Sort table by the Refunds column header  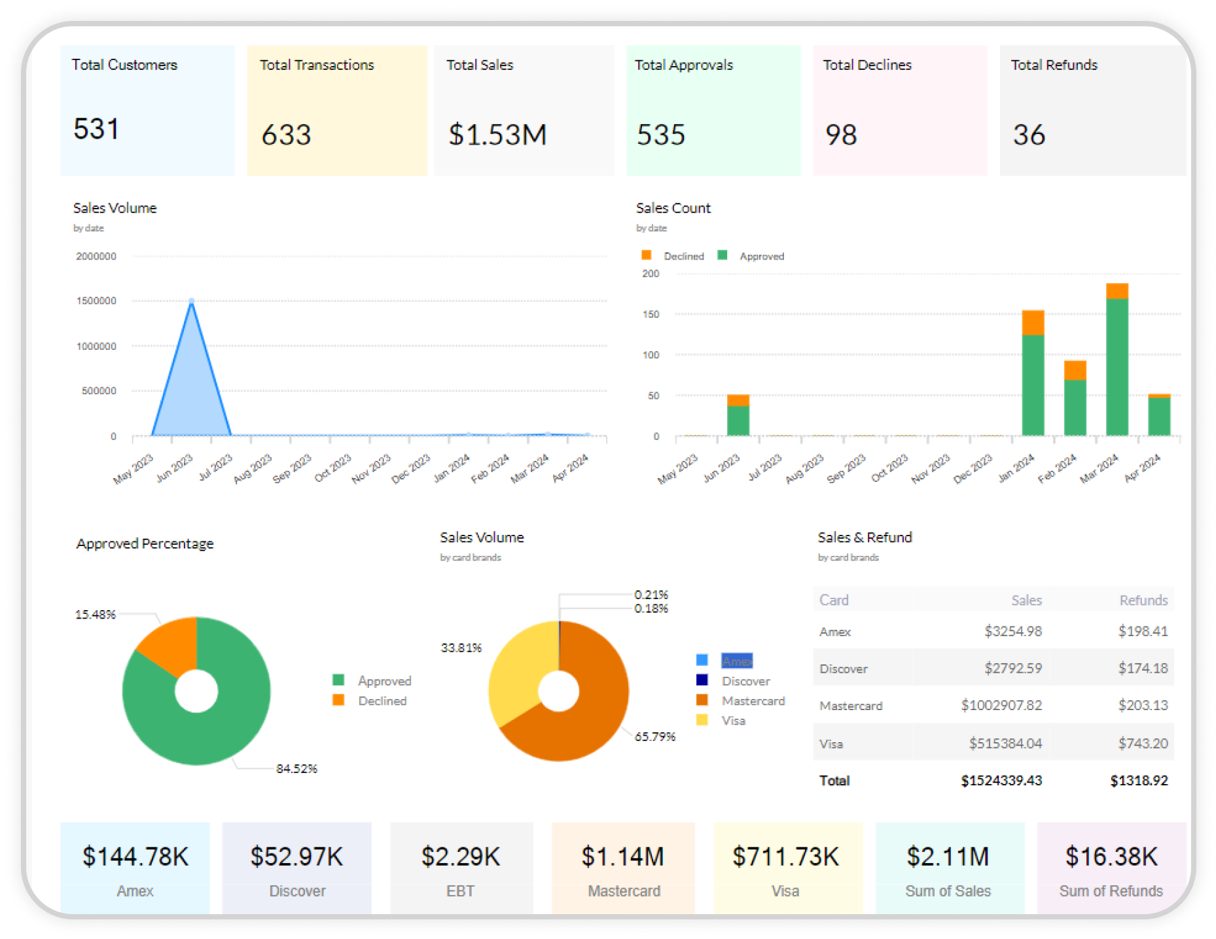pyautogui.click(x=1143, y=600)
